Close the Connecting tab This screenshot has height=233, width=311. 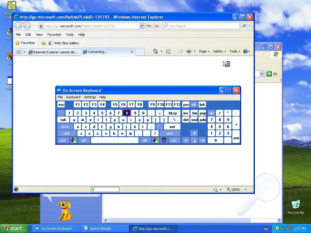click(x=132, y=52)
